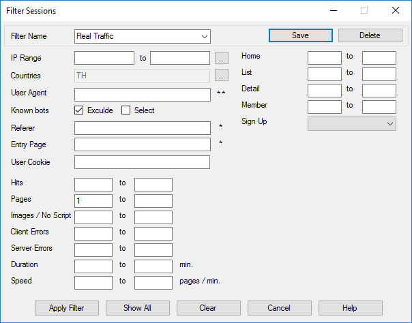Focus the Client Errors minimum field

[x=93, y=234]
